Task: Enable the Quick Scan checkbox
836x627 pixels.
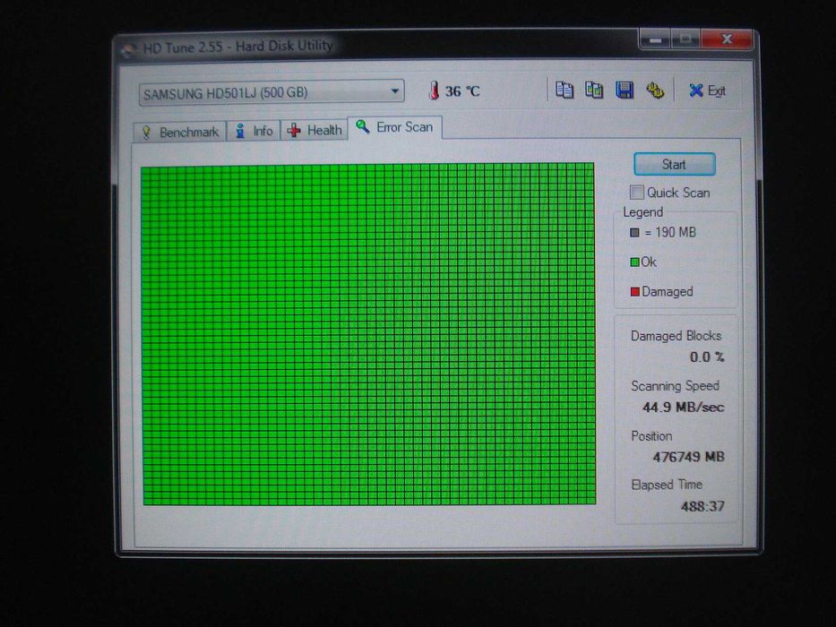Action: tap(636, 192)
